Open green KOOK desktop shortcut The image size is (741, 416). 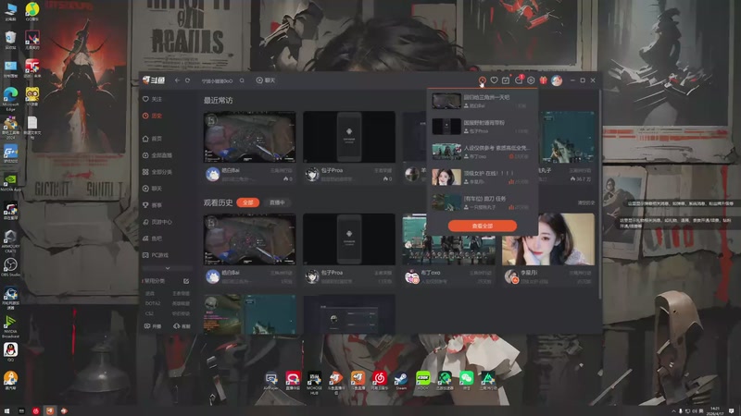coord(423,381)
